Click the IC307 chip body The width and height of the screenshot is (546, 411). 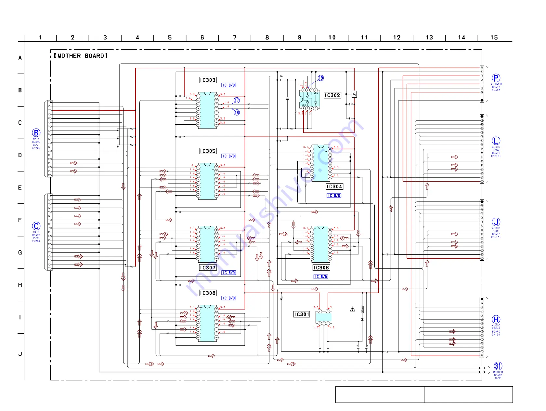207,244
